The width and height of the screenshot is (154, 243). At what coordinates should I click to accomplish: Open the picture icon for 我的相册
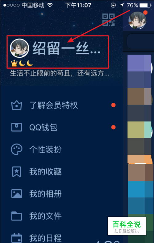(x=17, y=194)
